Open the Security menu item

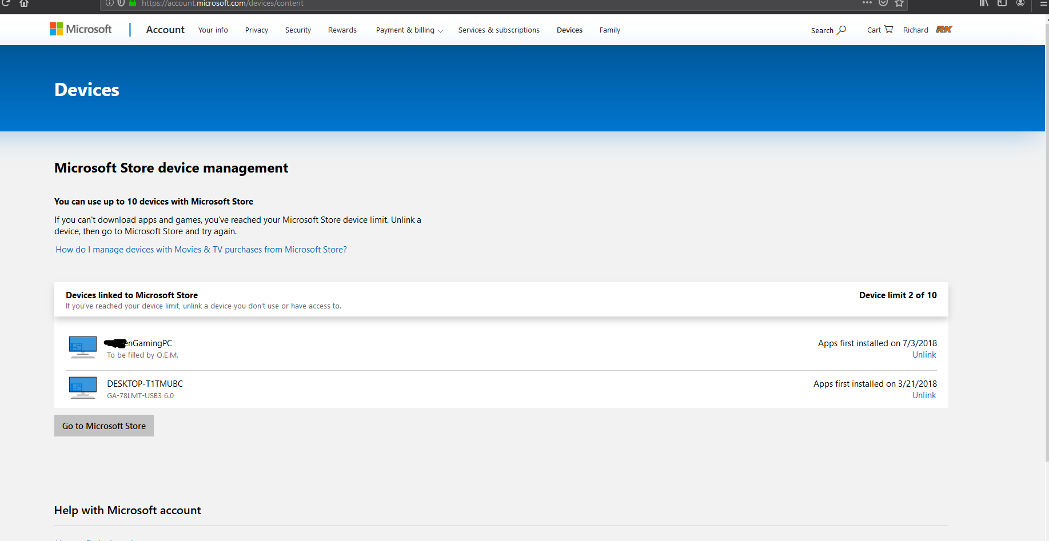tap(298, 30)
